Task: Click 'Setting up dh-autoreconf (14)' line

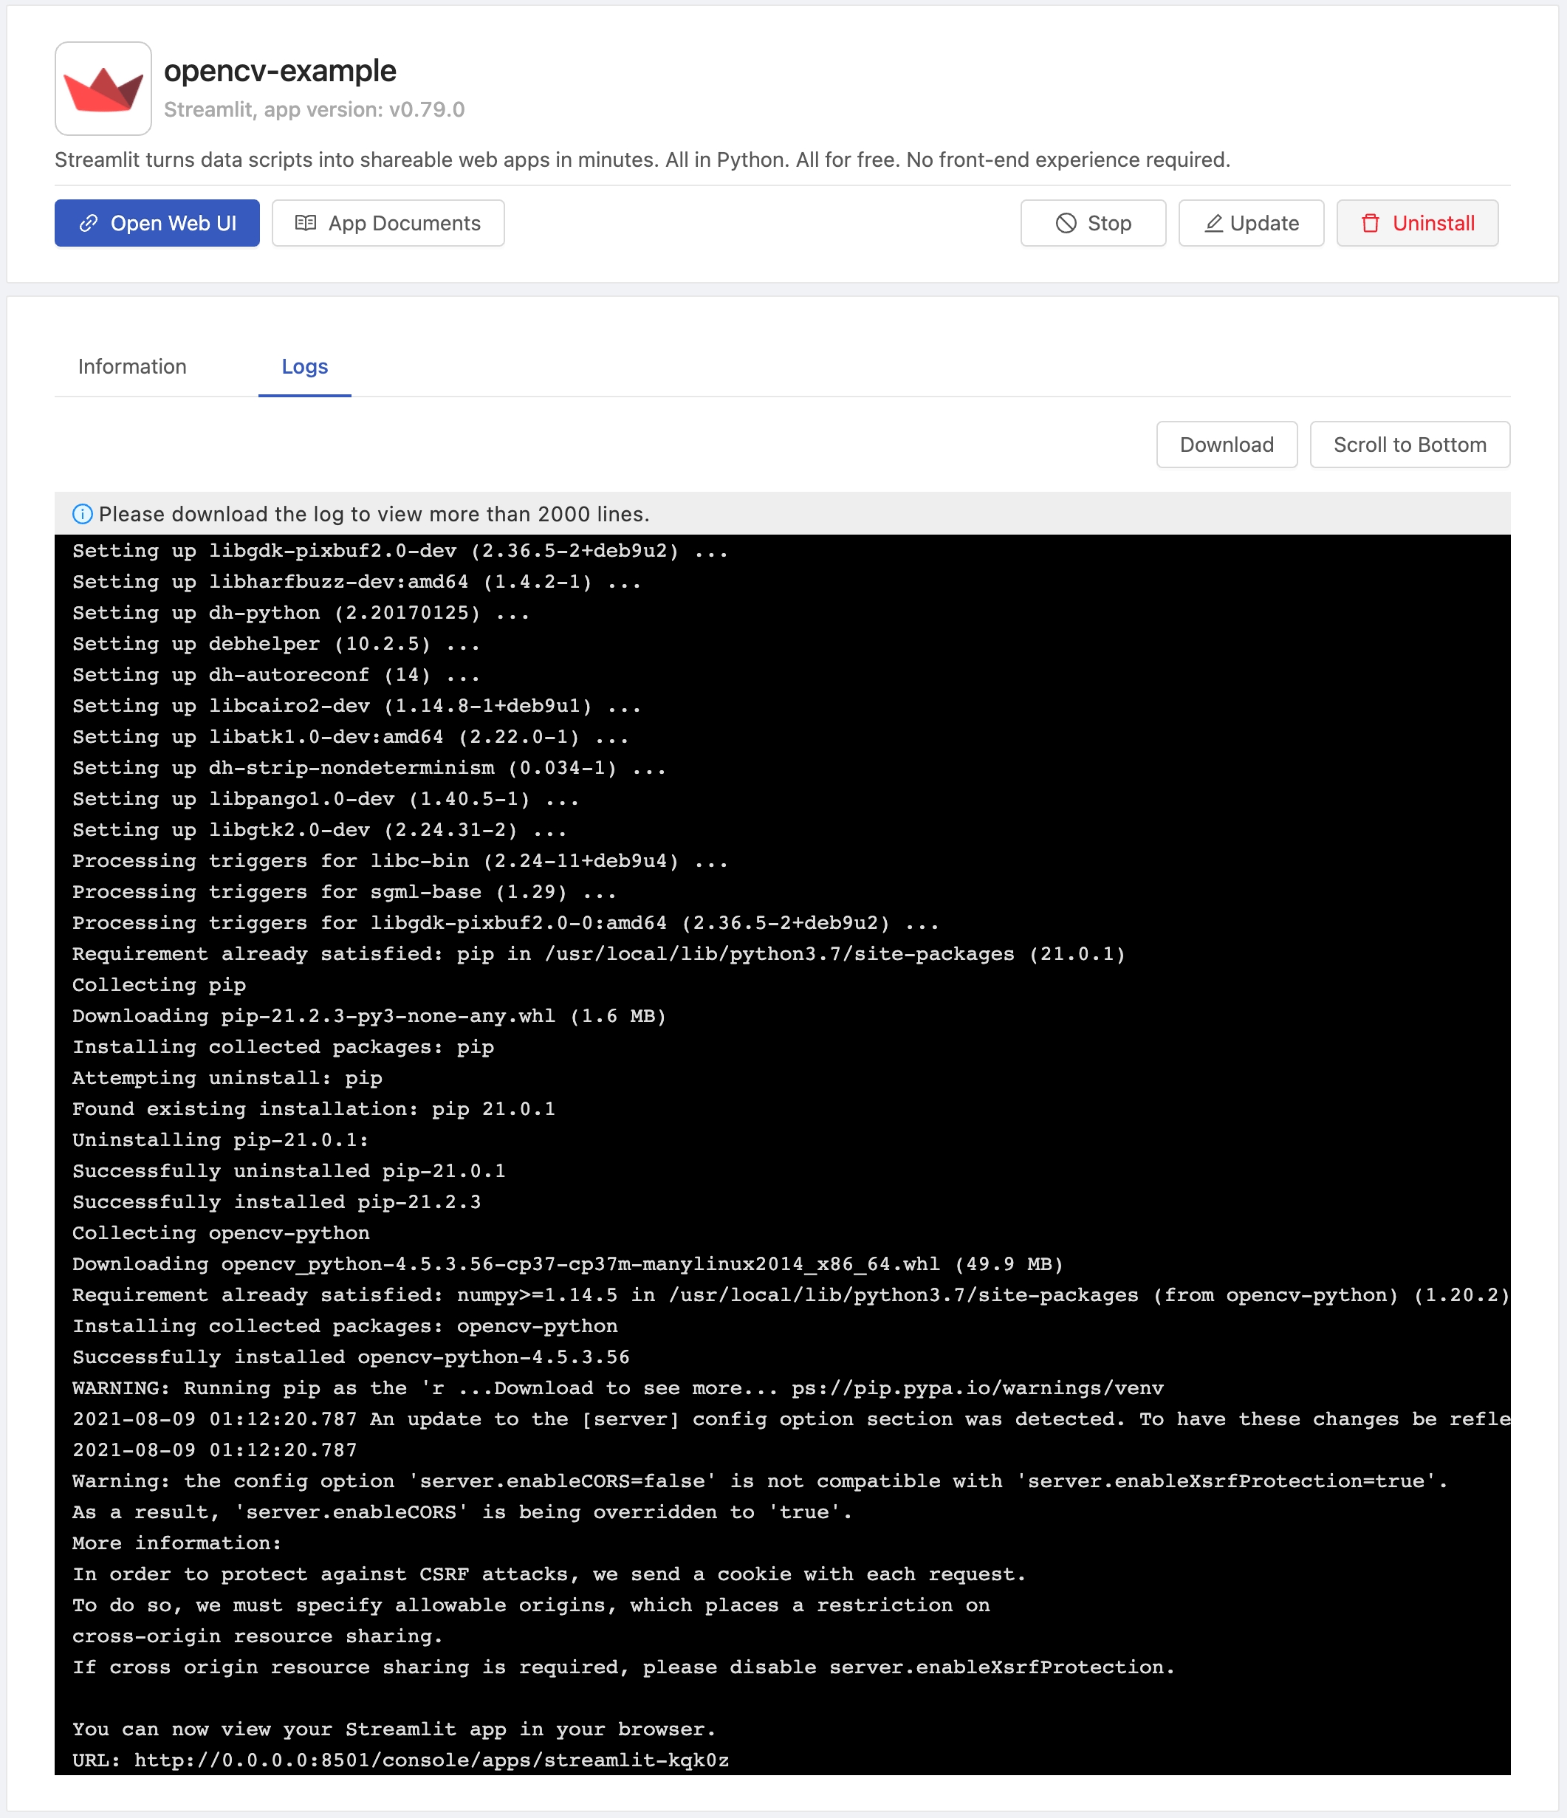Action: pyautogui.click(x=276, y=675)
